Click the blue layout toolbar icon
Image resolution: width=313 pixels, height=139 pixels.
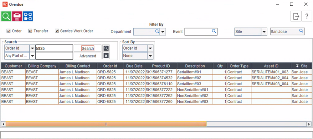point(28,16)
